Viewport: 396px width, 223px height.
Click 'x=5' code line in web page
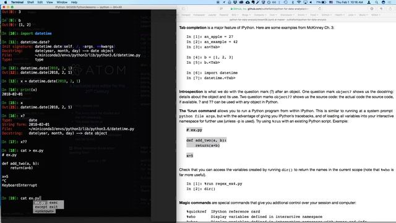click(190, 155)
